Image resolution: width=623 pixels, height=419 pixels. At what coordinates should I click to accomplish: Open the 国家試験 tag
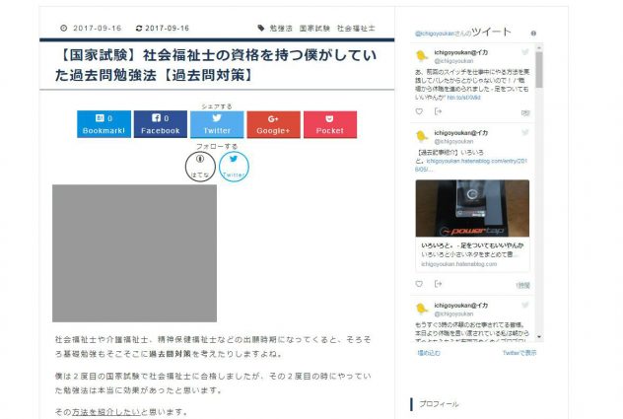coord(314,29)
